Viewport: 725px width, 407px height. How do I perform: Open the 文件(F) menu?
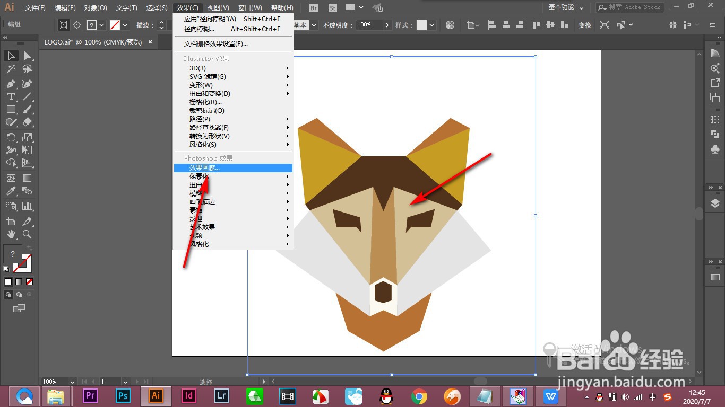(x=36, y=8)
